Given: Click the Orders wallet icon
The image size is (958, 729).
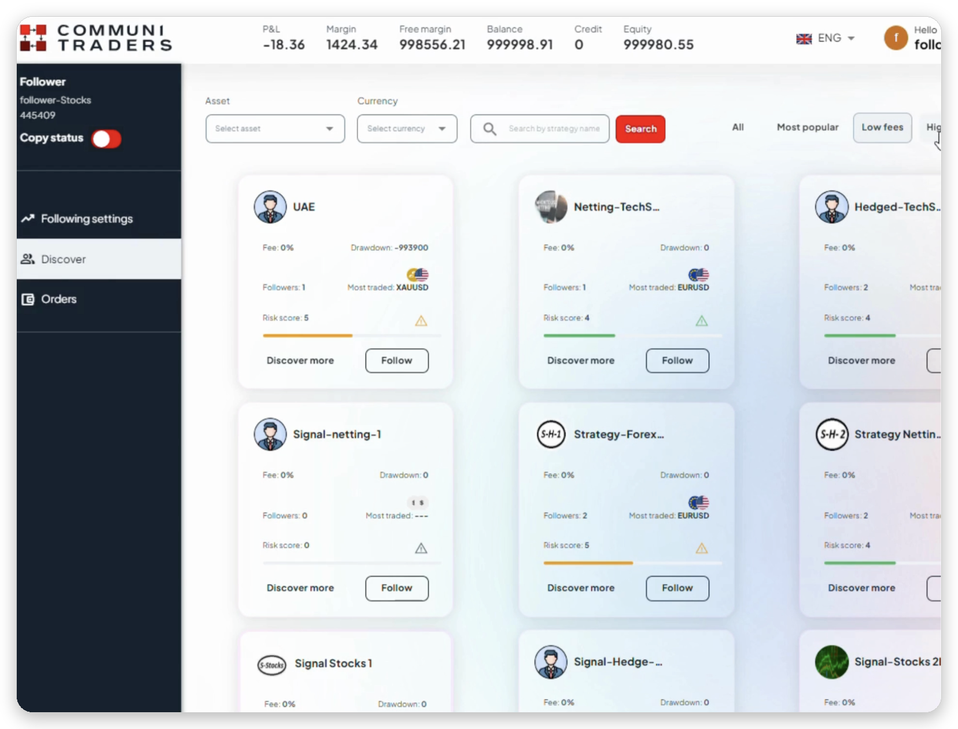Looking at the screenshot, I should pos(28,299).
